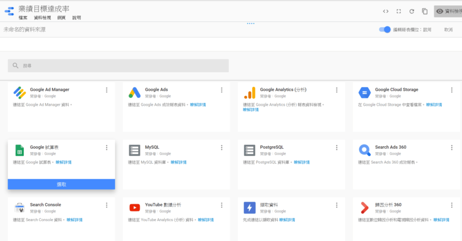Open 瞭解詳情 link under Google Analytics

251,110
